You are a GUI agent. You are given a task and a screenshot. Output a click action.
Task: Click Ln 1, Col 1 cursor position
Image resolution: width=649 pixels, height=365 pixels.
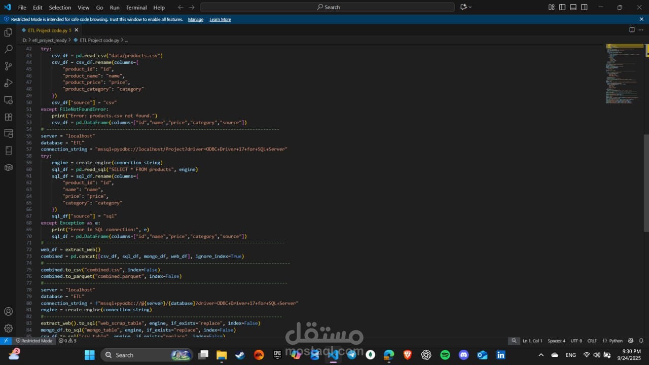532,341
